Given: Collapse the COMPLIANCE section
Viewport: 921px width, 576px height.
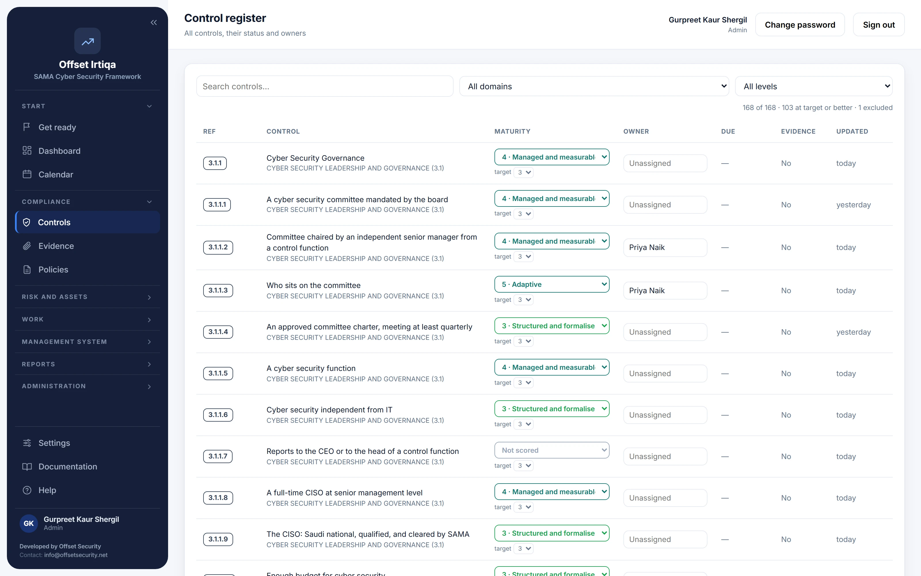Looking at the screenshot, I should pos(87,202).
